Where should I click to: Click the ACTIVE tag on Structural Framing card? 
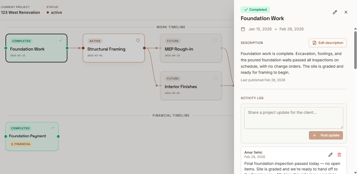[95, 41]
